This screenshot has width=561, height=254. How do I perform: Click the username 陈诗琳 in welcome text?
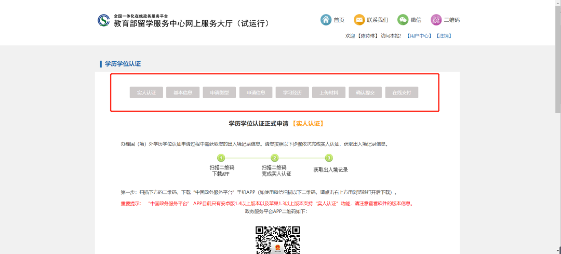point(368,36)
